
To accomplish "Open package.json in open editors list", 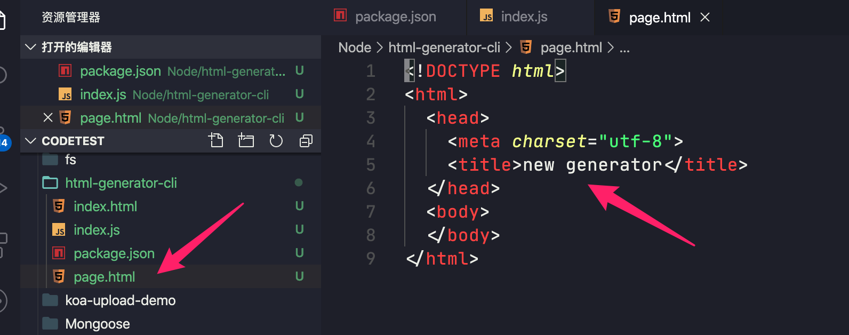I will click(171, 70).
